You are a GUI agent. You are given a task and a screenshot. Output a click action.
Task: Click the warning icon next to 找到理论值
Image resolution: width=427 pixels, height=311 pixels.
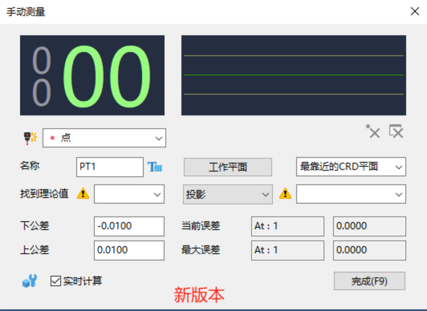83,193
